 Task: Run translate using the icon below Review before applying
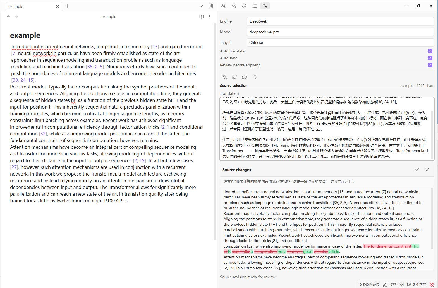point(224,77)
